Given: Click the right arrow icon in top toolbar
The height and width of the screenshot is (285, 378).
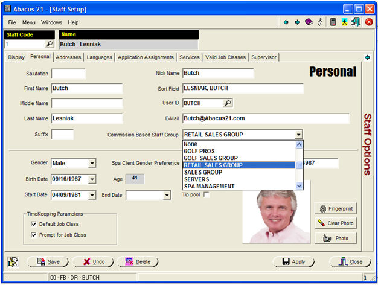Looking at the screenshot, I should click(x=297, y=22).
